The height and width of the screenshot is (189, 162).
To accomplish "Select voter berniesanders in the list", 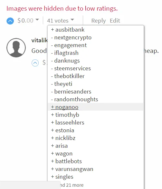I will coord(71,92).
